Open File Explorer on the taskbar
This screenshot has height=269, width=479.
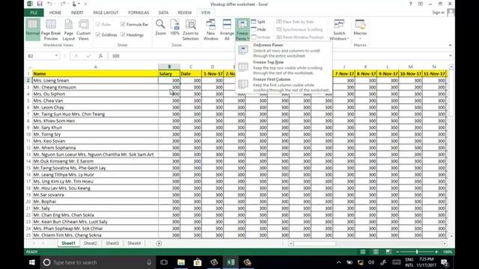tap(181, 262)
